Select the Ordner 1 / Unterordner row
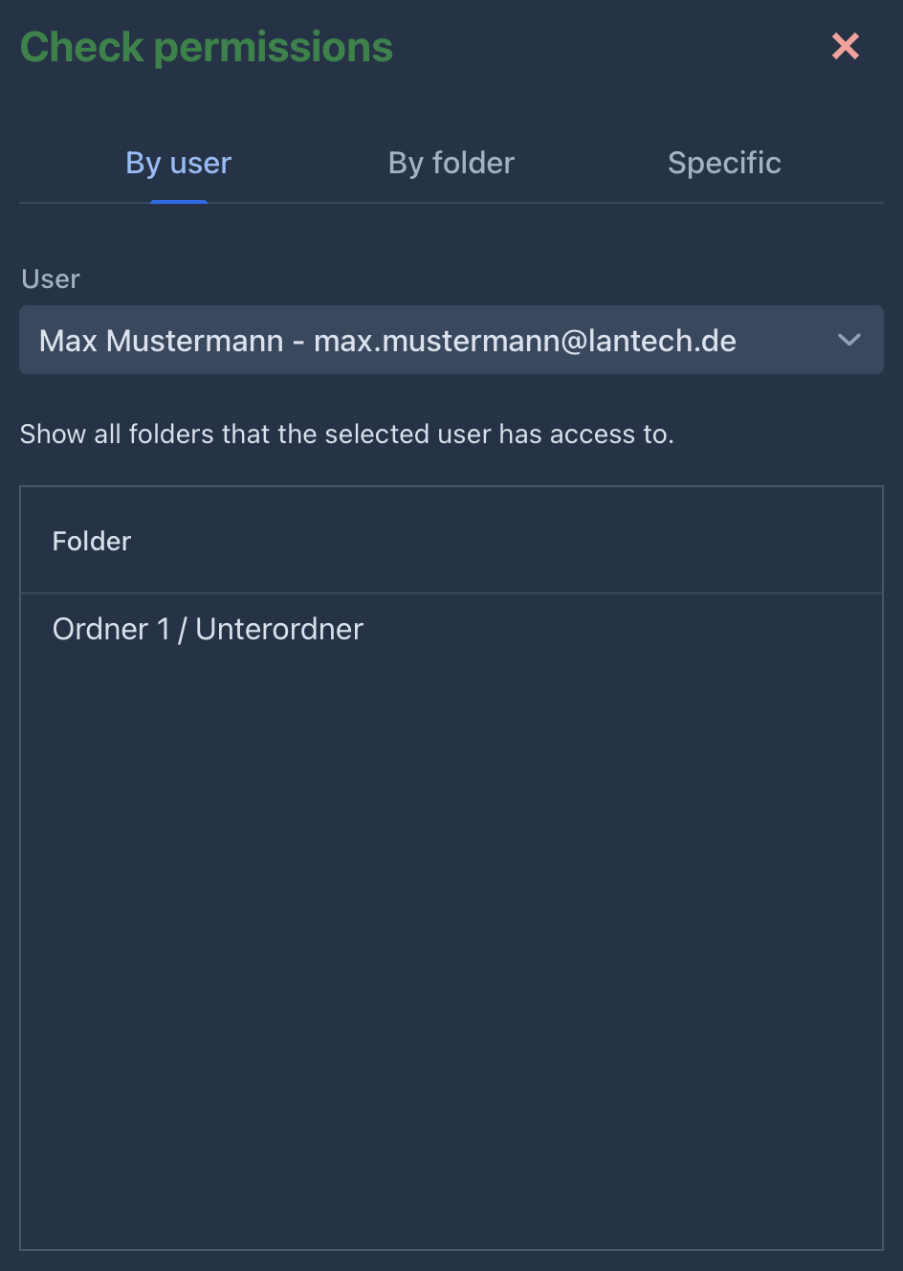903x1271 pixels. [450, 629]
